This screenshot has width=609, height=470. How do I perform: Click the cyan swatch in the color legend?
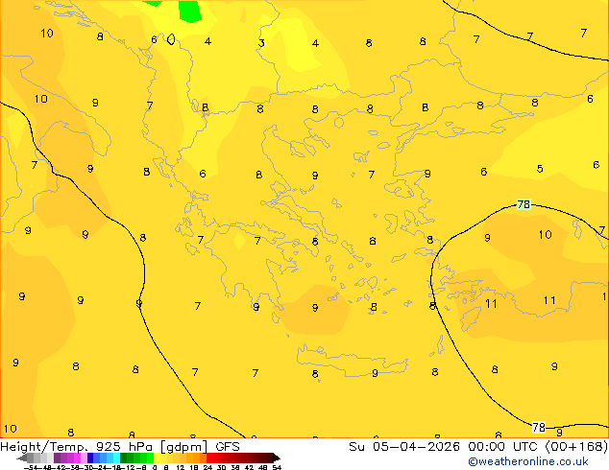116,458
